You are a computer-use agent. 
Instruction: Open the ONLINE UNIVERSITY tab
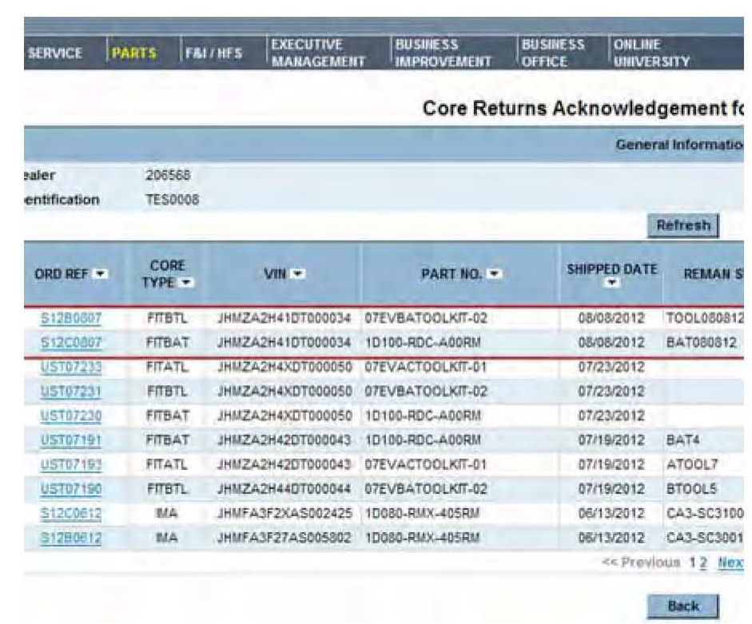pos(650,53)
